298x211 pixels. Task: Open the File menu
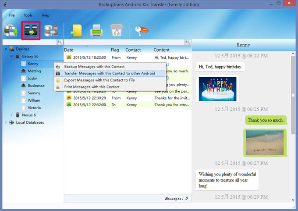(x=11, y=15)
